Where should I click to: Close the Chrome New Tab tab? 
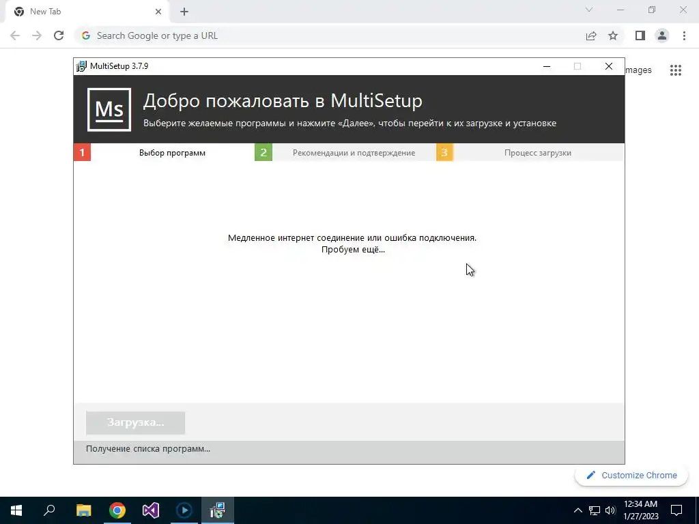(158, 12)
